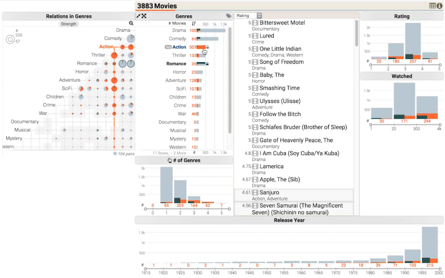445x278 pixels.
Task: Toggle the Not badge on Action genre
Action: tap(168, 47)
